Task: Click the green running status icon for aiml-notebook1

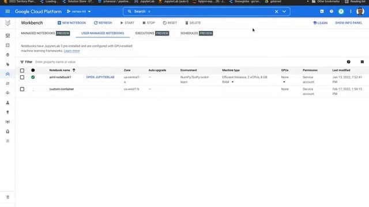Action: point(33,77)
